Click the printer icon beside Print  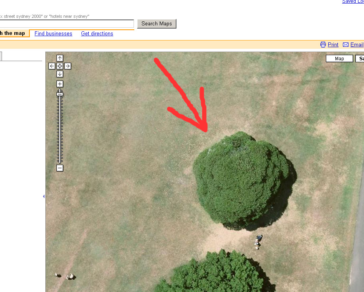[x=323, y=45]
